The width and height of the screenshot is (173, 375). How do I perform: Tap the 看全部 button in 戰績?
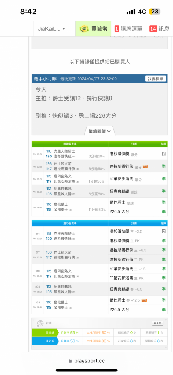tap(158, 323)
